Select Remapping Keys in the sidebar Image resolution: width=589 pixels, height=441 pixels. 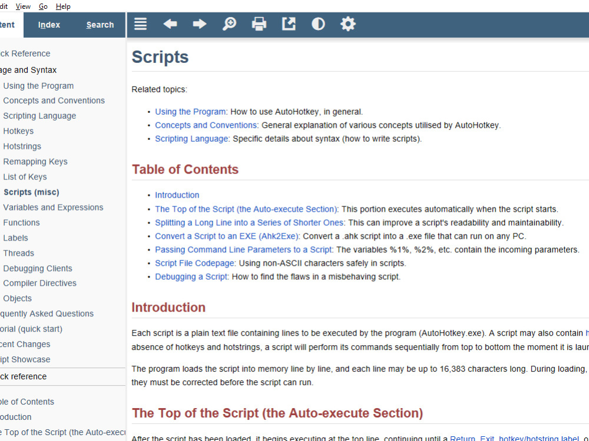(35, 162)
